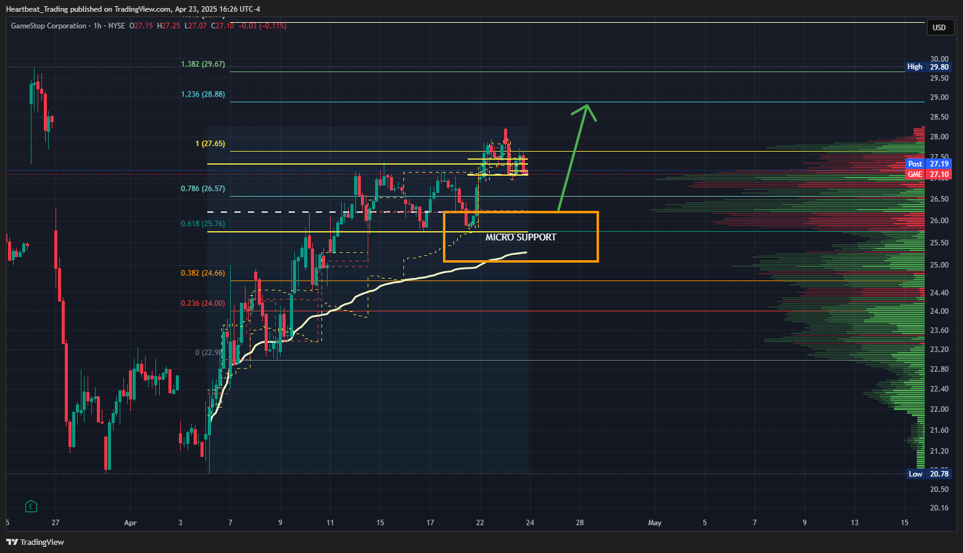The height and width of the screenshot is (553, 963).
Task: Select the 0 (22.98) Fibonacci label
Action: (x=209, y=353)
